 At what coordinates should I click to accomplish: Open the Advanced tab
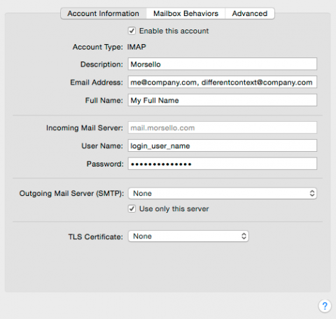click(250, 13)
